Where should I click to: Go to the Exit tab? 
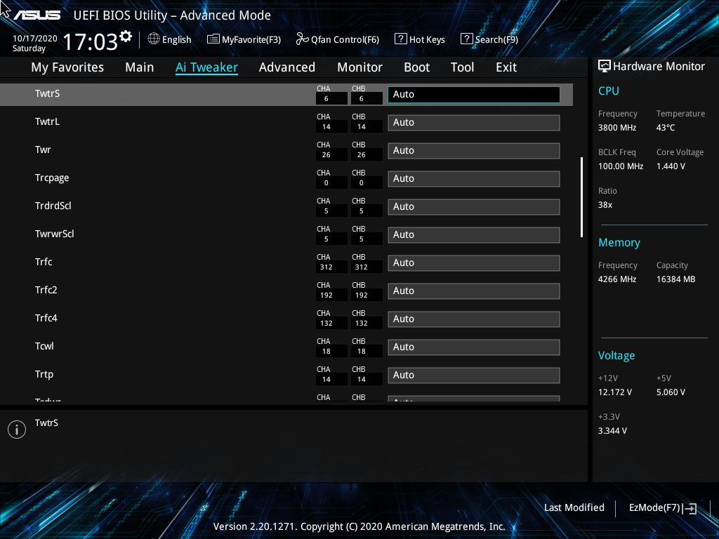point(506,67)
